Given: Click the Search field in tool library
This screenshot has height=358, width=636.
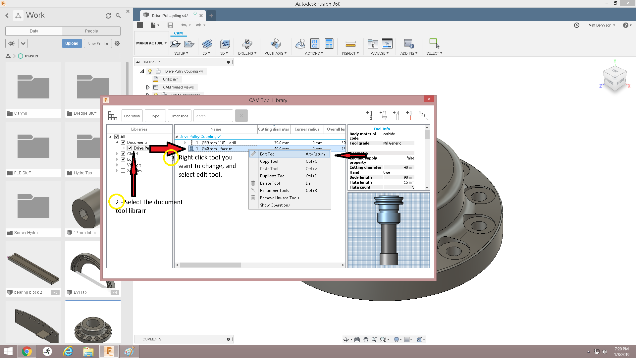Looking at the screenshot, I should (213, 116).
